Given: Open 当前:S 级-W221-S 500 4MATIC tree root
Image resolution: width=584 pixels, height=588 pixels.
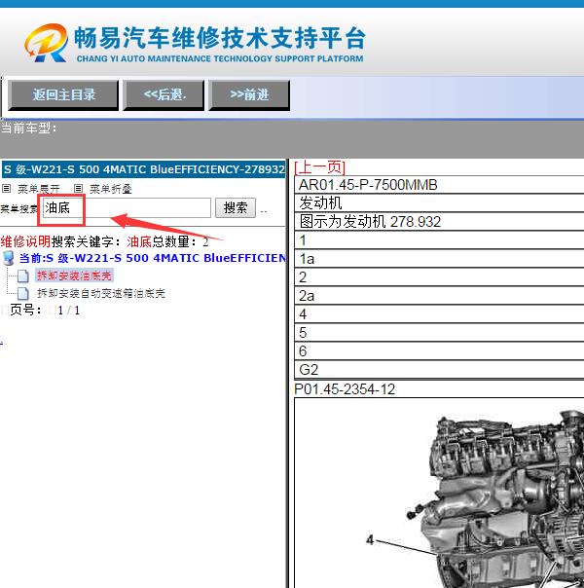Looking at the screenshot, I should click(x=152, y=258).
